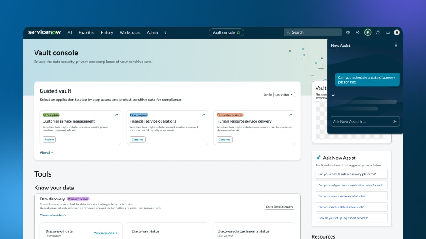This screenshot has width=426, height=239.
Task: Click the Go to Data Discovery button
Action: point(279,207)
